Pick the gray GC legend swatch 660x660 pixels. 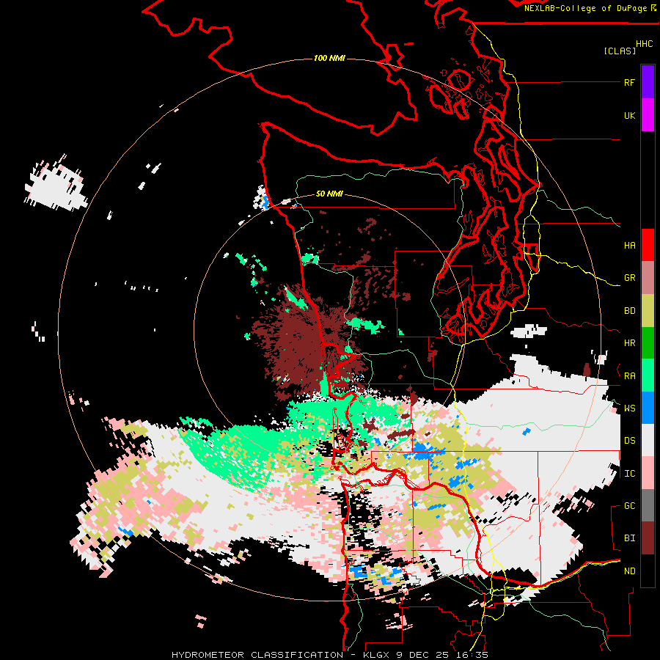(x=648, y=505)
